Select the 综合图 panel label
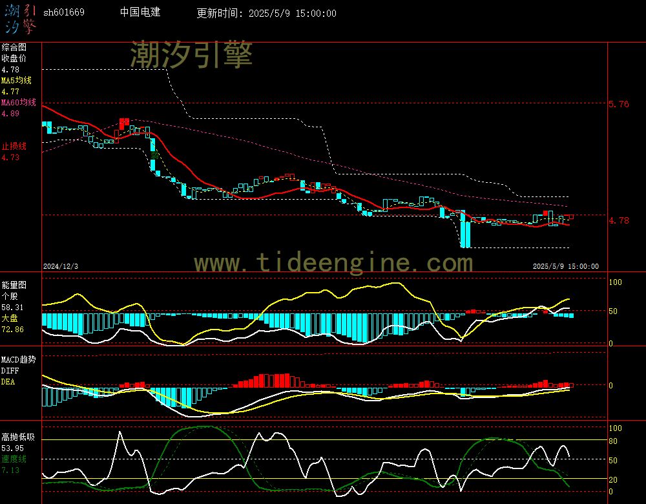This screenshot has width=646, height=504. tap(14, 47)
